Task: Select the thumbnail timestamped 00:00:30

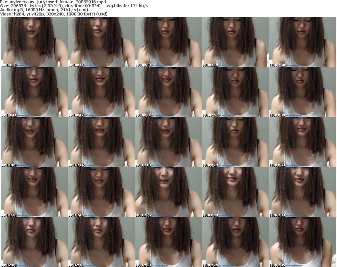Action: (x=303, y=42)
